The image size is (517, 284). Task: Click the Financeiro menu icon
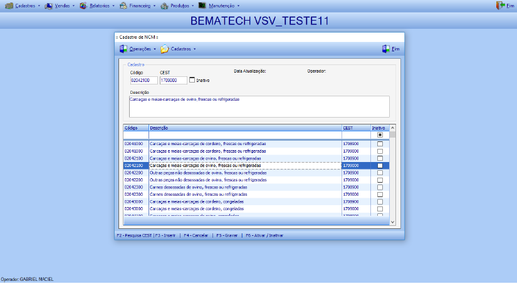[123, 6]
